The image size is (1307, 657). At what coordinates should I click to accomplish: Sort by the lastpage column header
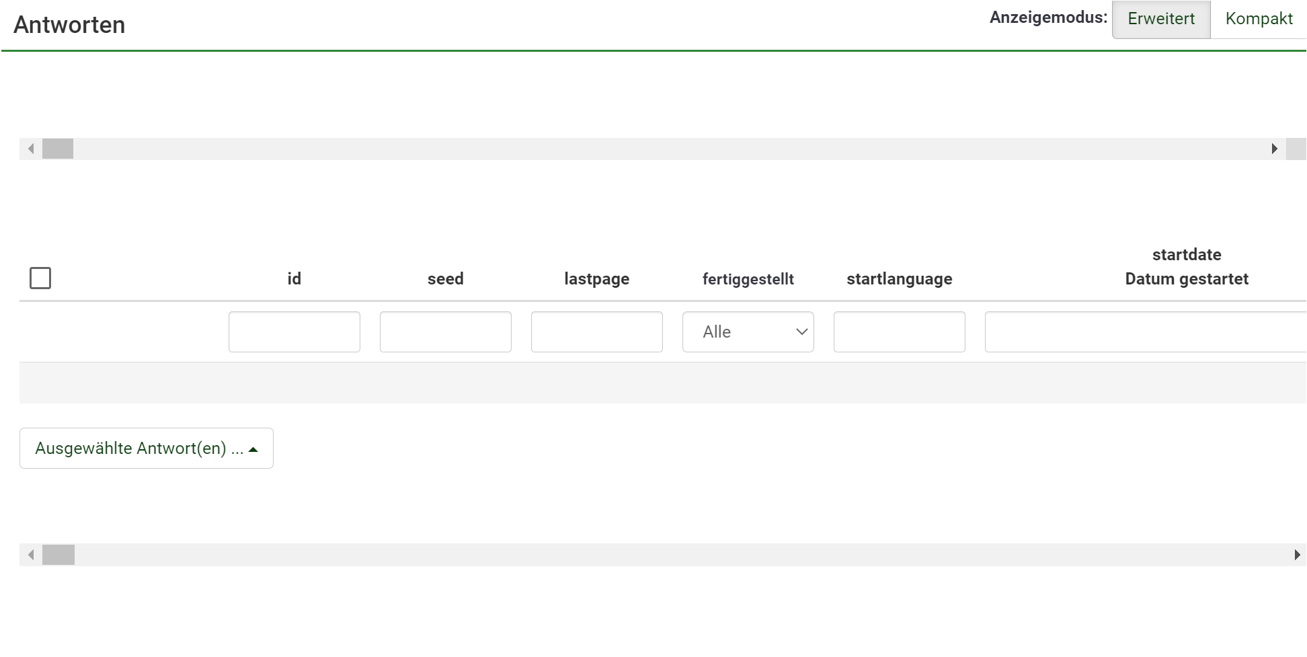click(596, 279)
